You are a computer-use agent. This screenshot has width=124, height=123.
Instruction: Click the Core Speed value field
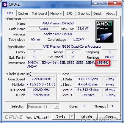(41, 79)
